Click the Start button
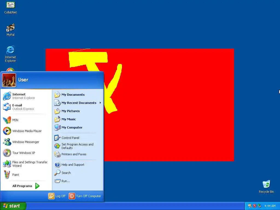The width and height of the screenshot is (280, 210). pyautogui.click(x=13, y=206)
